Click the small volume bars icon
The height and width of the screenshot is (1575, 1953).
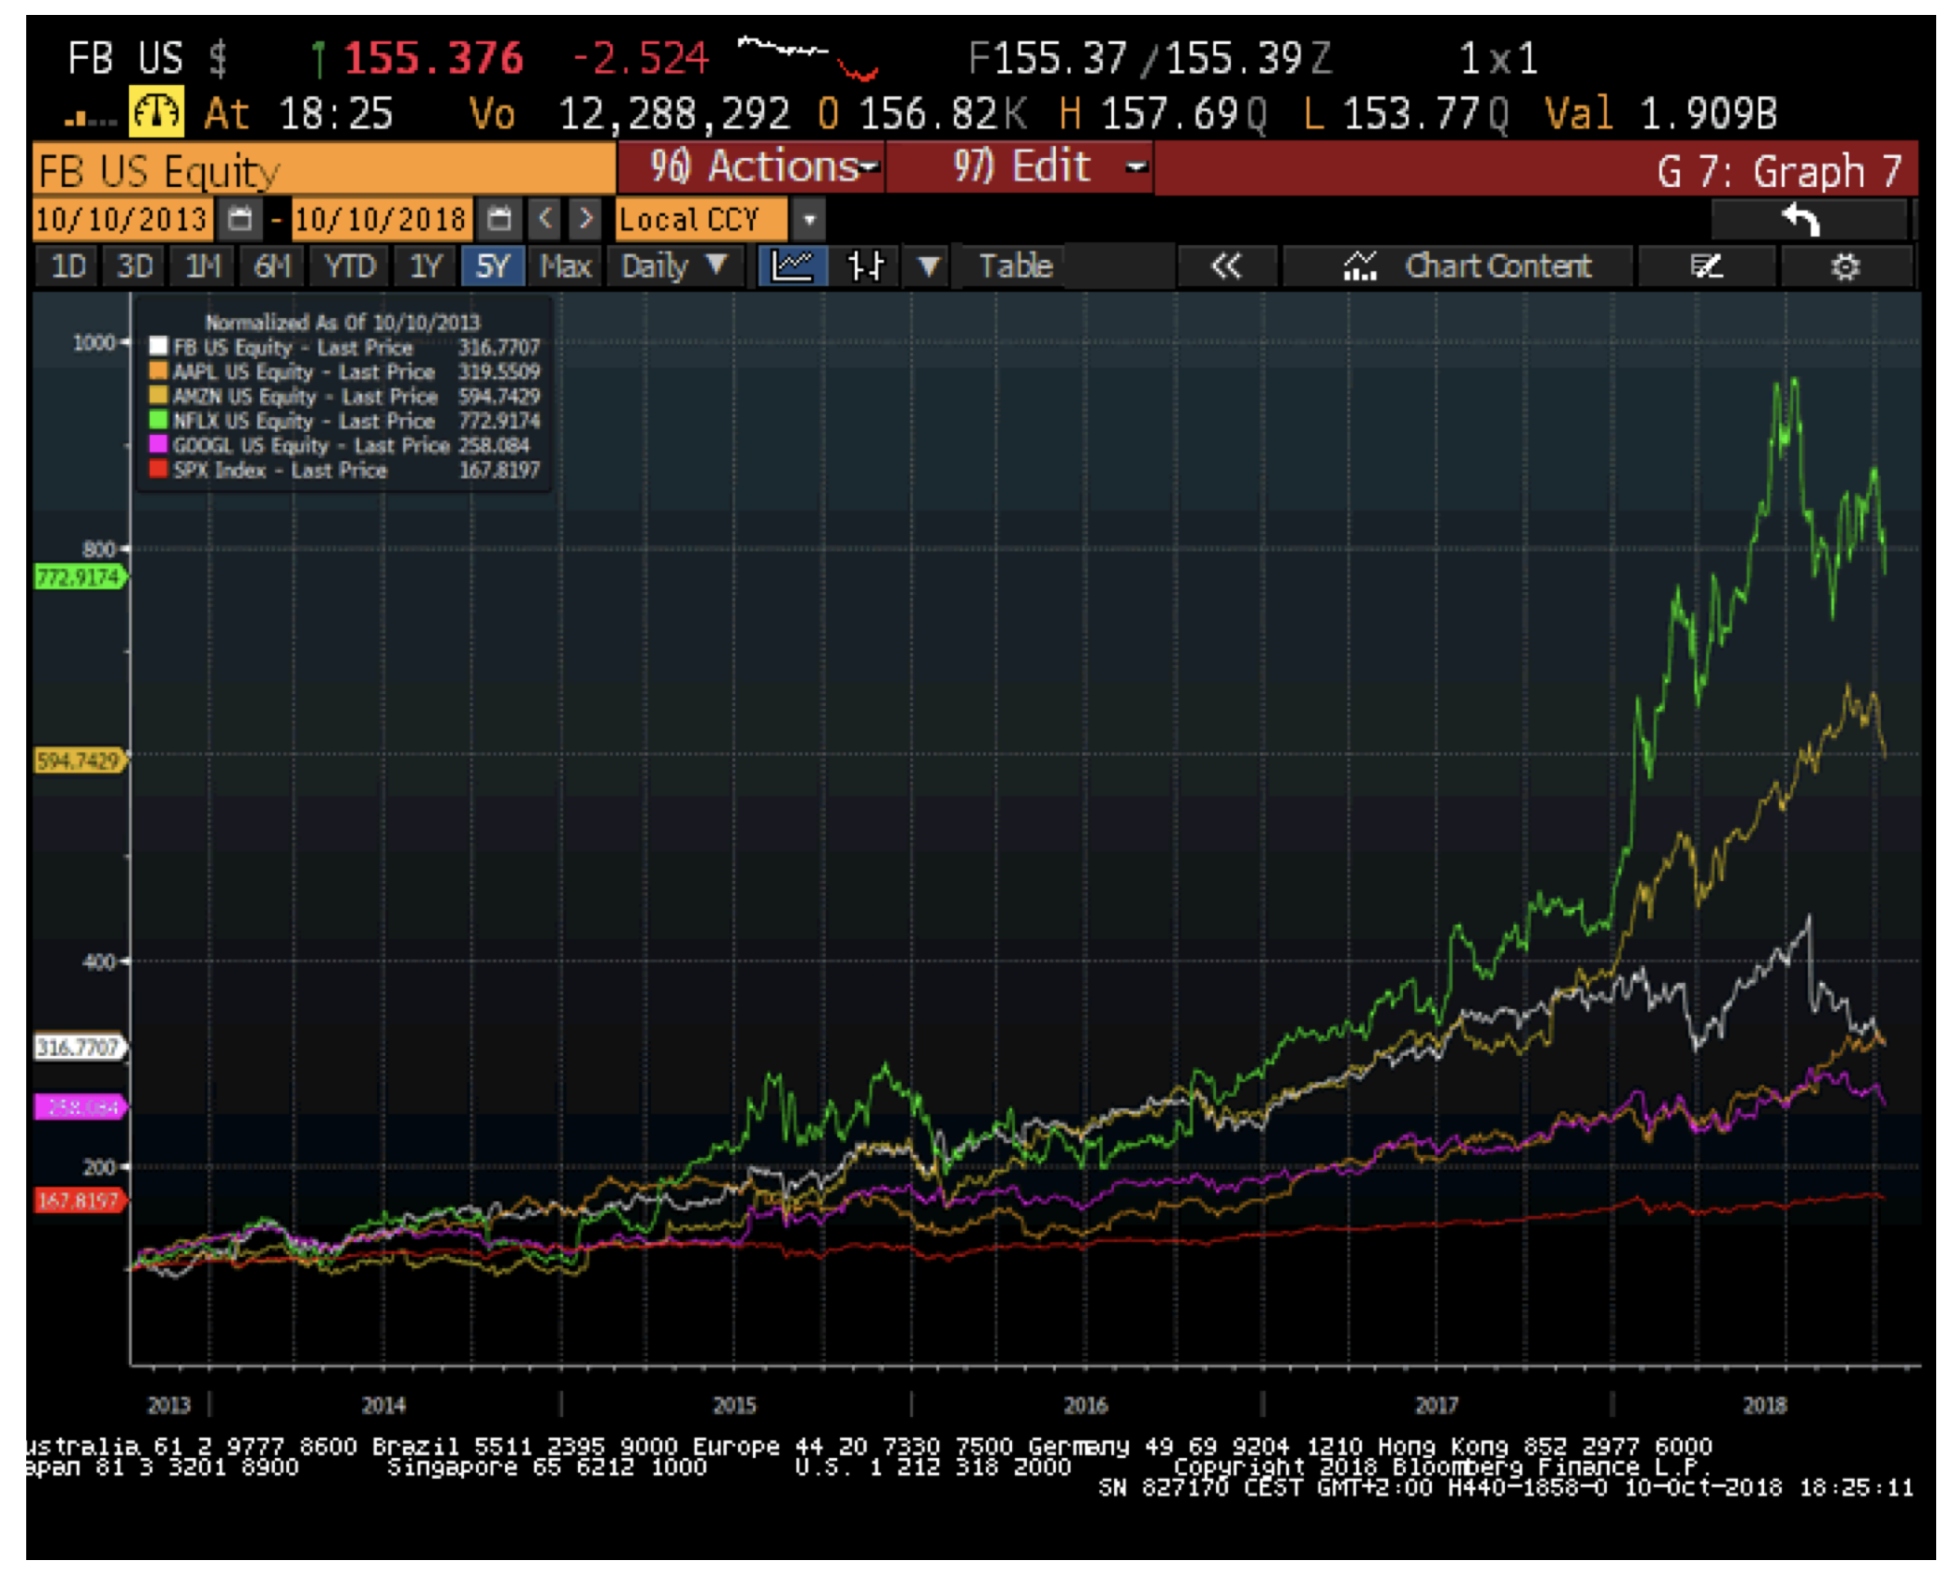91,120
